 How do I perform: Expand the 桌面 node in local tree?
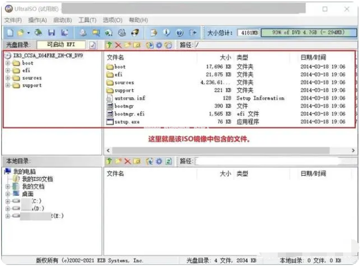pyautogui.click(x=8, y=194)
